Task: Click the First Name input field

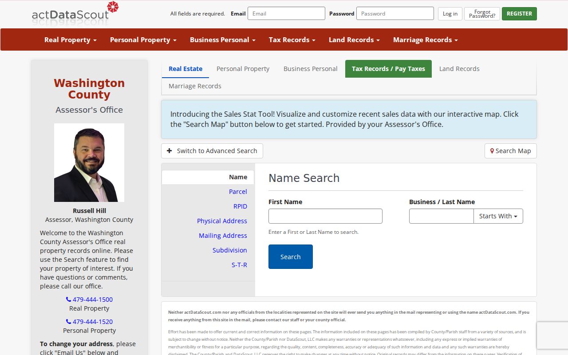Action: click(325, 216)
